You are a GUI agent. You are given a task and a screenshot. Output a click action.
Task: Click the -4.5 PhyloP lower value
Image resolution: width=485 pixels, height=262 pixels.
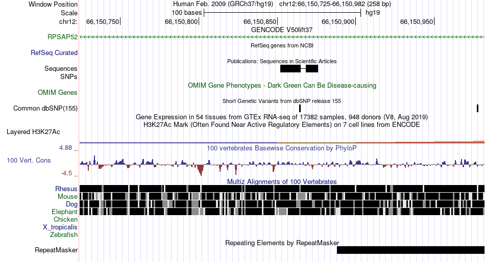(66, 173)
